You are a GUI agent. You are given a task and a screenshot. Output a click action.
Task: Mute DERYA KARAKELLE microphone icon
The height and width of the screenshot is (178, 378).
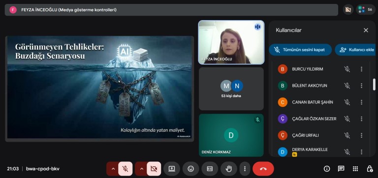tap(347, 152)
